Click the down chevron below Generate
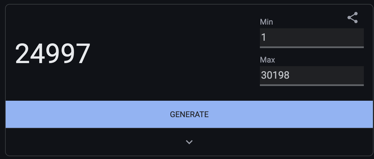The height and width of the screenshot is (159, 374). point(189,142)
